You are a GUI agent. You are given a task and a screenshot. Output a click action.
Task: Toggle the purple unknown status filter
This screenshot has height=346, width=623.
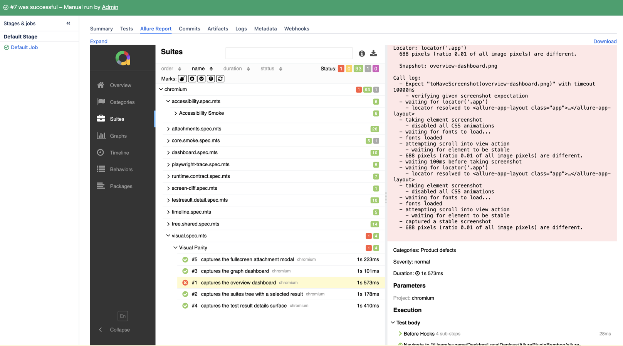coord(376,69)
